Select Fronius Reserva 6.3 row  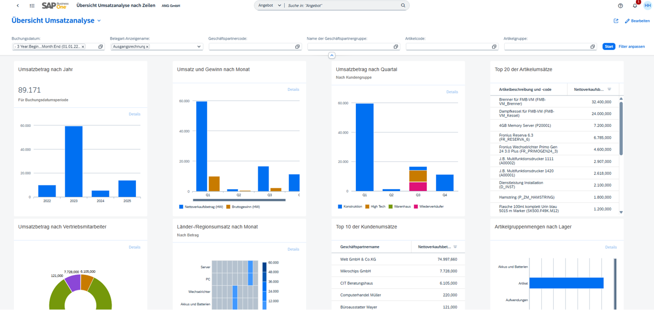[554, 137]
